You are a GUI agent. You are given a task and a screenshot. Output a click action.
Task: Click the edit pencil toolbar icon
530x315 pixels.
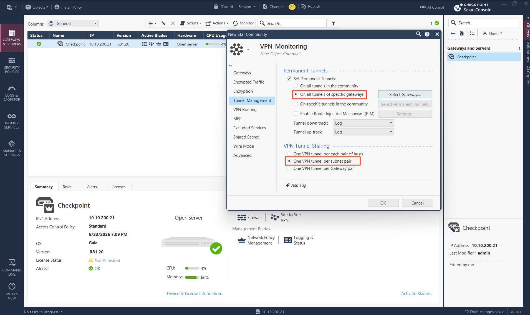163,23
